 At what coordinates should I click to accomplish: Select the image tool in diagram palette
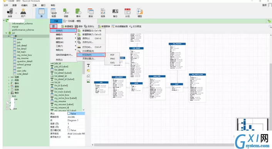tap(88, 81)
